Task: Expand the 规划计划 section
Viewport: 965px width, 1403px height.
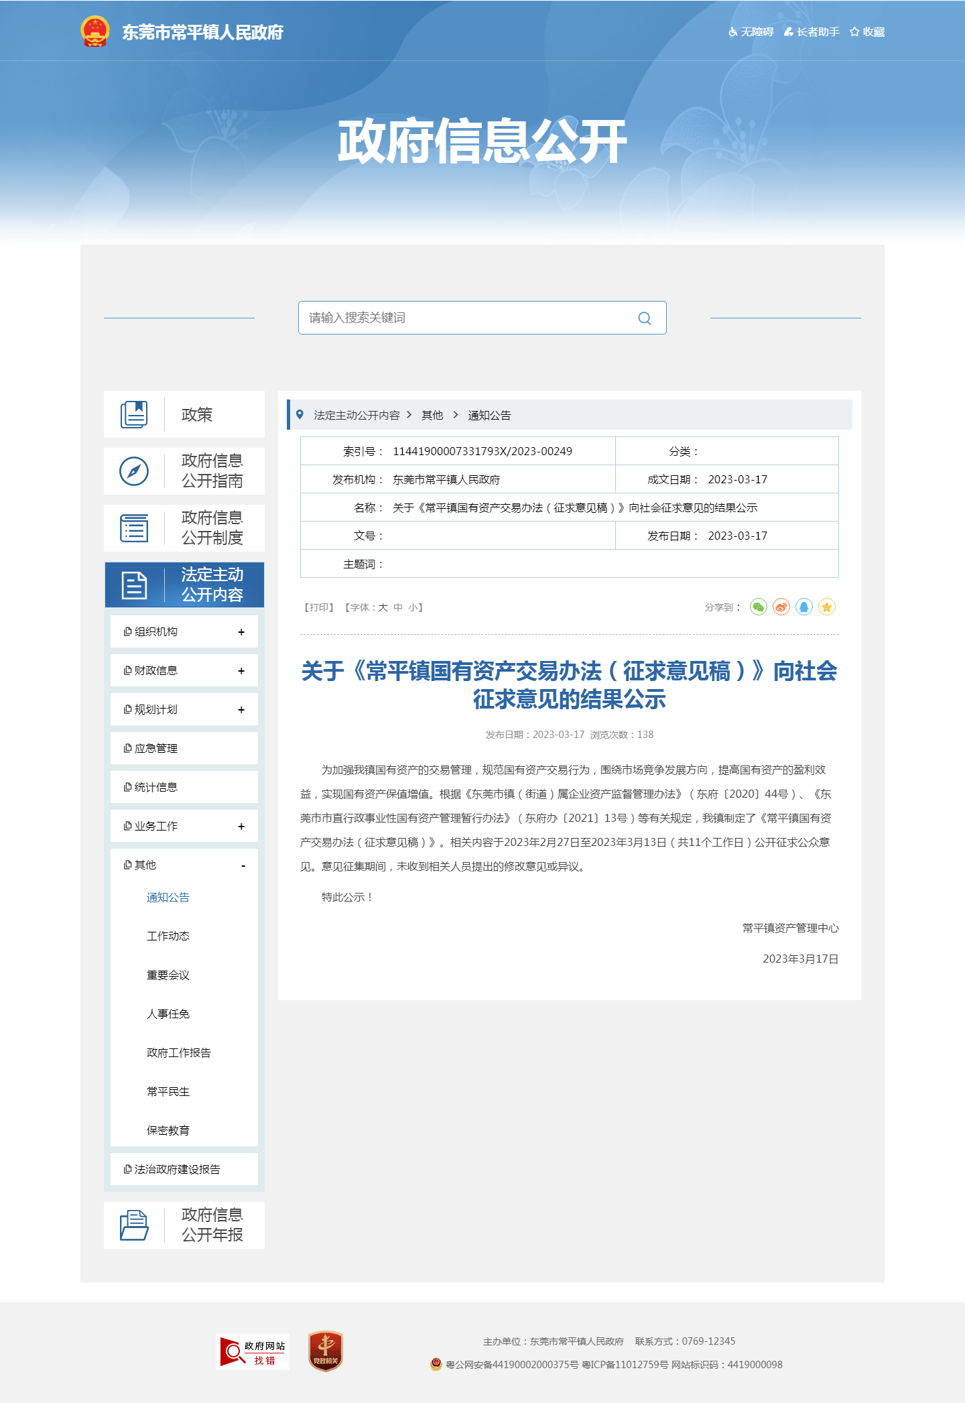Action: [241, 710]
